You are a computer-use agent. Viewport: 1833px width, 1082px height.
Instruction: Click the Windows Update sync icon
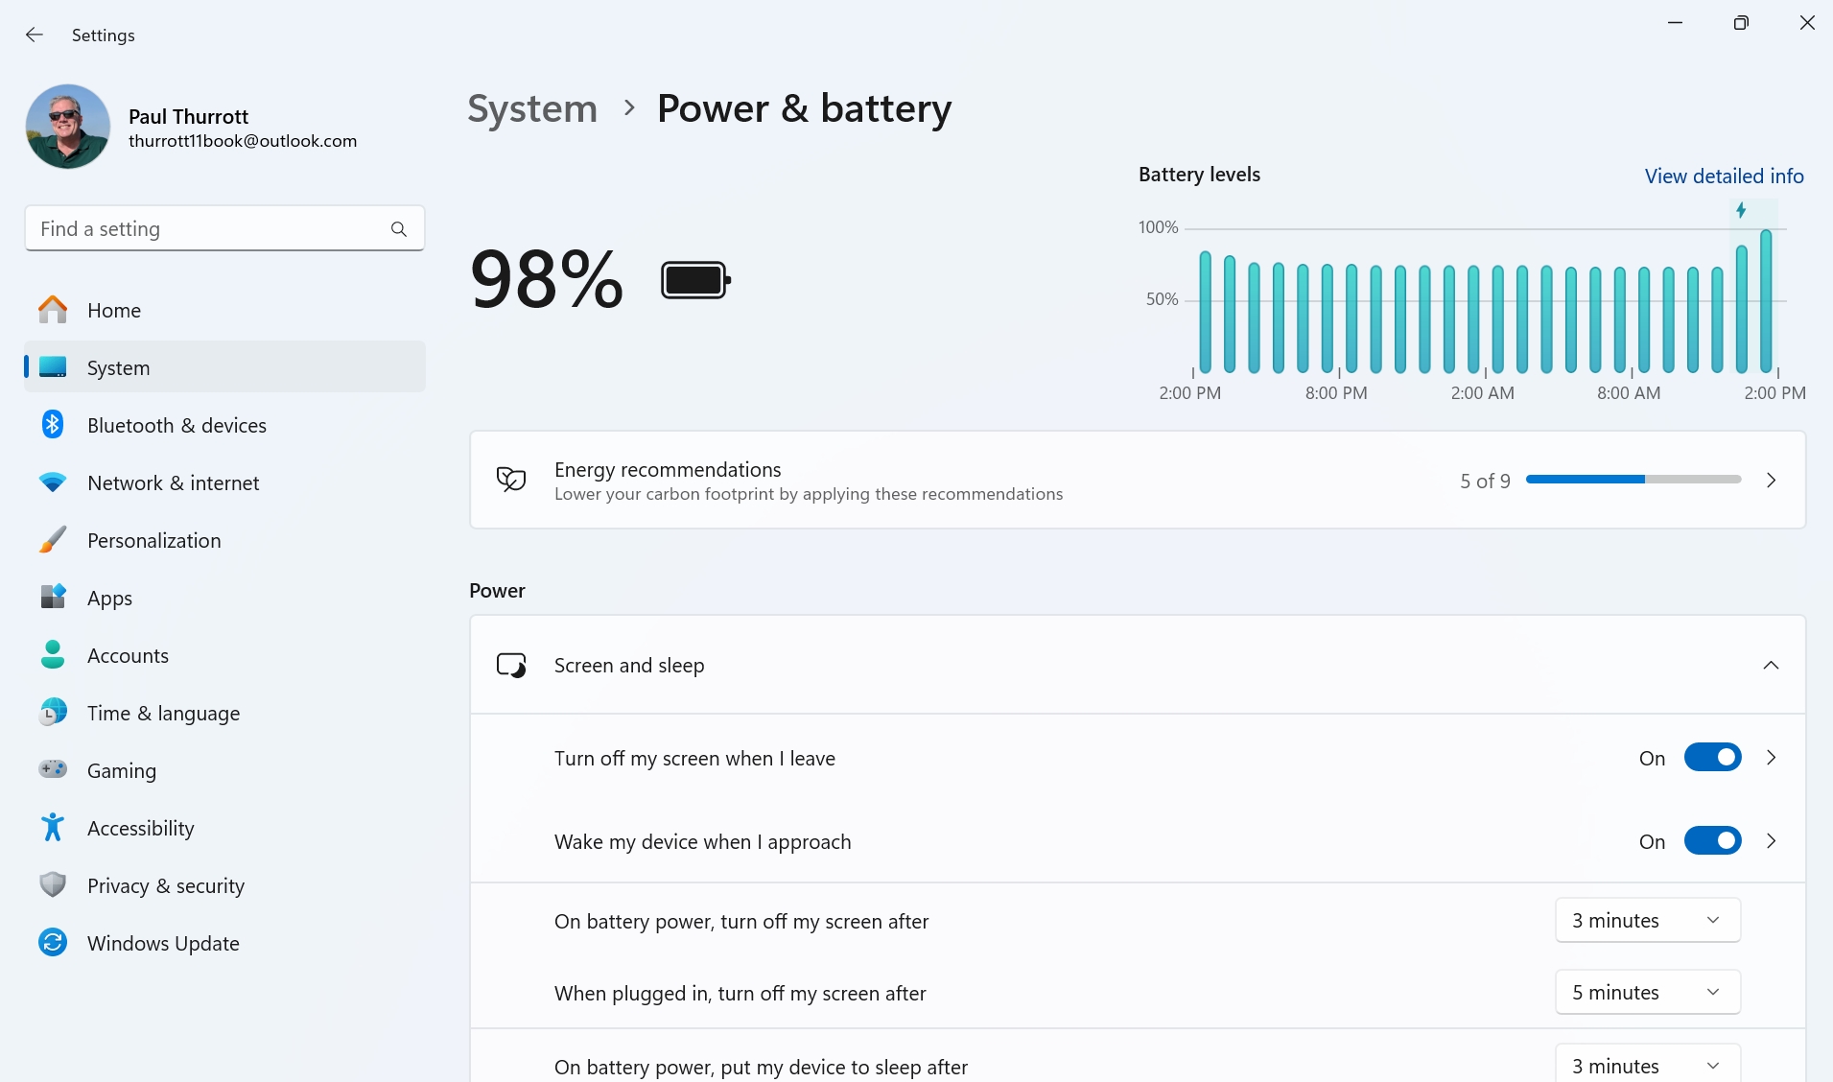coord(53,943)
